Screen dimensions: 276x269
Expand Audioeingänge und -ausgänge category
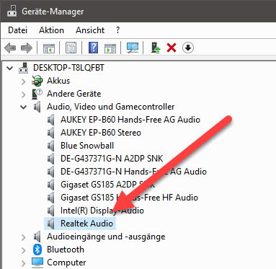(x=24, y=237)
